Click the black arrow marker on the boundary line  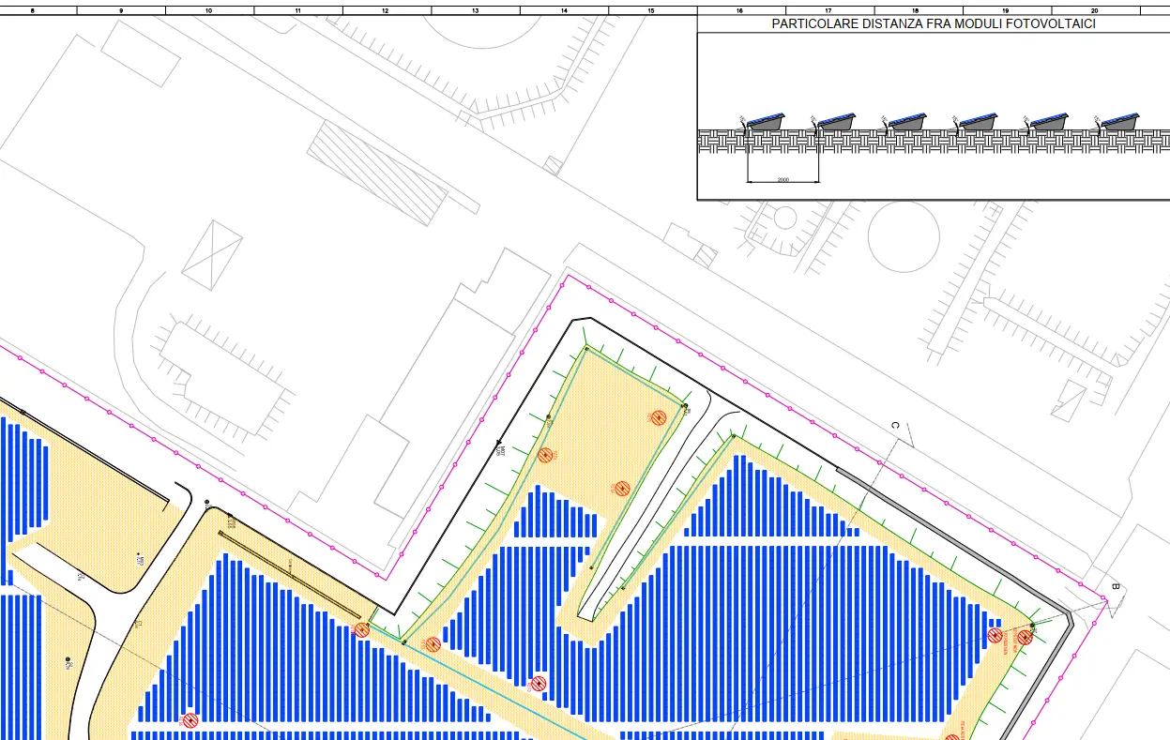(x=498, y=442)
